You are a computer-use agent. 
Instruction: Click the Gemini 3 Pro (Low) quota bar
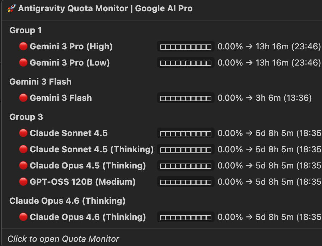(186, 63)
